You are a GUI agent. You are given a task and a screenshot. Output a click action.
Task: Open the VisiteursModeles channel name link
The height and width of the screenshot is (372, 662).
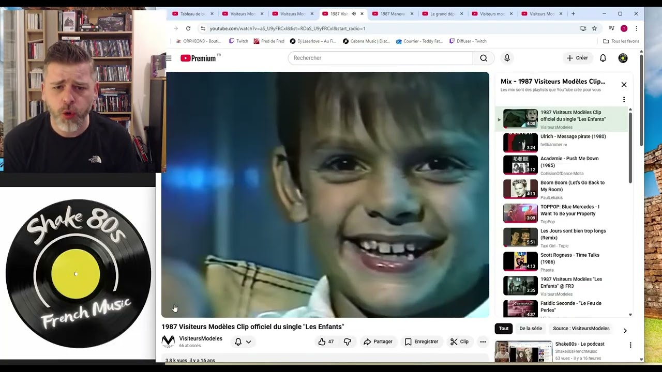pos(201,338)
